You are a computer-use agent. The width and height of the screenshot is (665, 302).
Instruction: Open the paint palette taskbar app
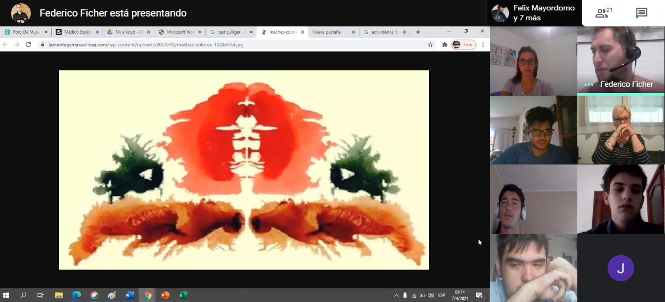(x=112, y=295)
